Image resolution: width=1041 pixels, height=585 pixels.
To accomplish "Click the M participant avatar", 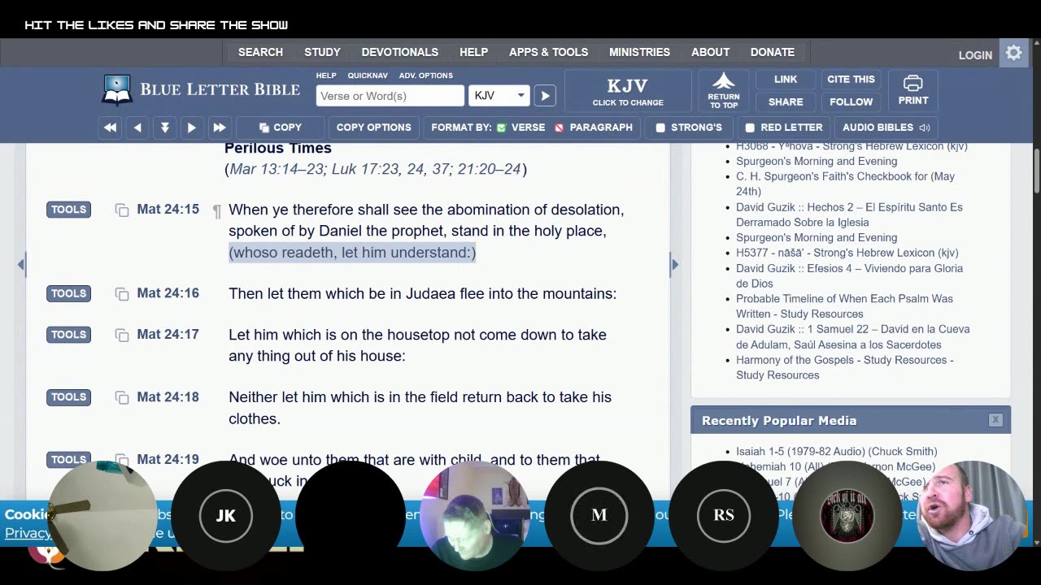I will coord(599,515).
